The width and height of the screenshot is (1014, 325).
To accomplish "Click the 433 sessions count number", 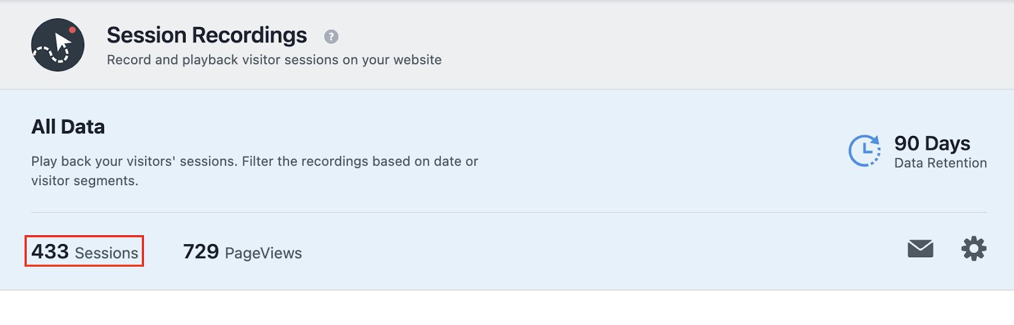I will click(50, 252).
